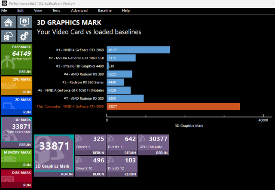Click the Radeon RX 580 bar showing 9390
The height and width of the screenshot is (190, 275).
click(x=125, y=98)
